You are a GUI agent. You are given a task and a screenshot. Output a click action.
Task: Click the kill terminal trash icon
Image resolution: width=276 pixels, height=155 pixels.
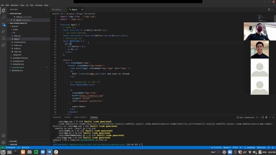(267, 118)
